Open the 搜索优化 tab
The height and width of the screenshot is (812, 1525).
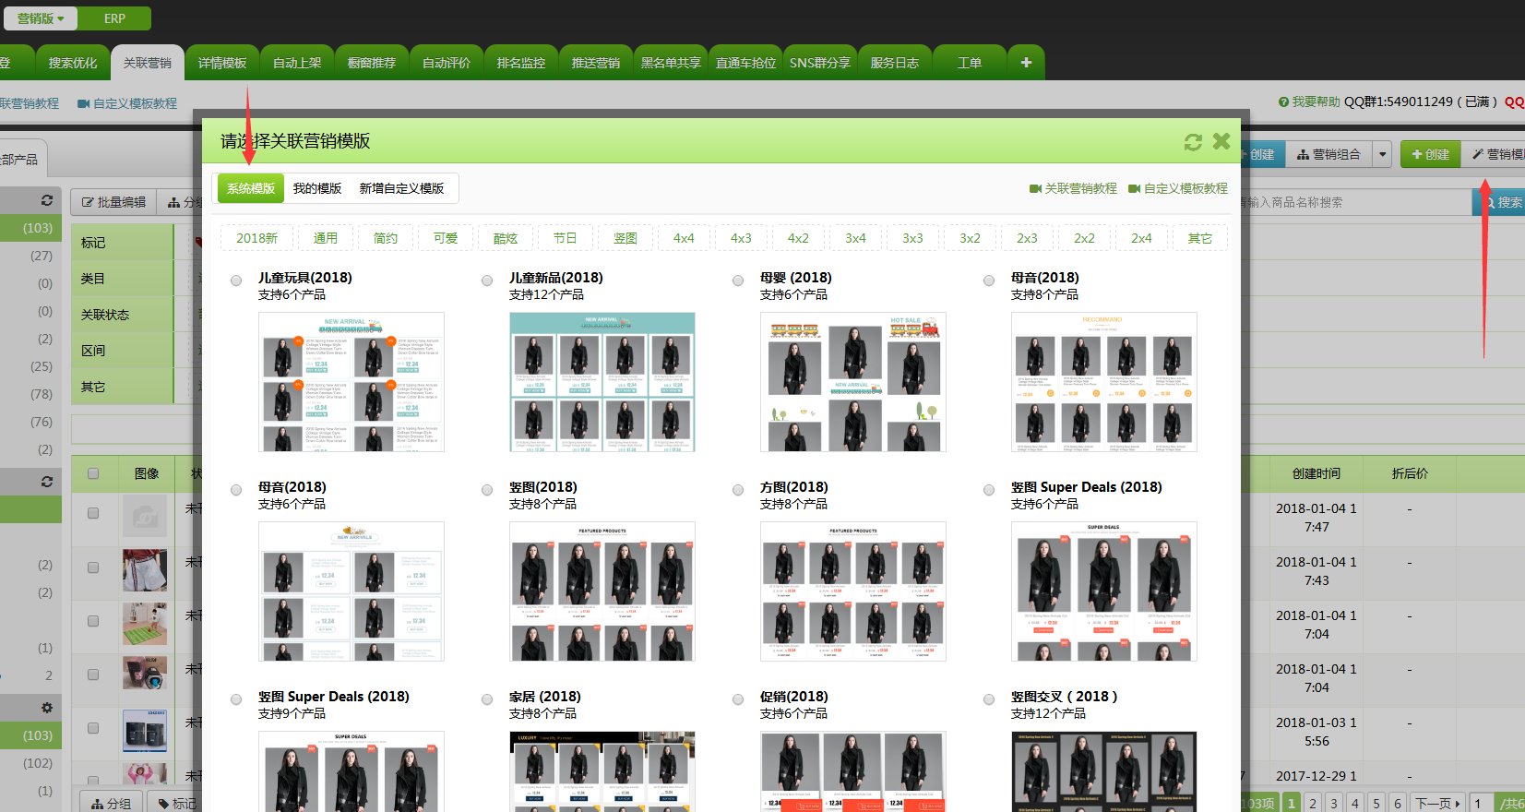(x=73, y=63)
